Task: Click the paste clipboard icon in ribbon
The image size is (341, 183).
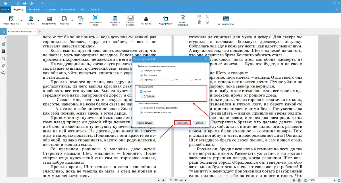Action: tap(199, 22)
